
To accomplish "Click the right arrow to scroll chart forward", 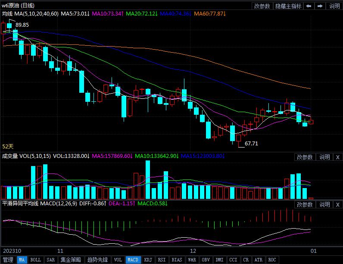I will [320, 6].
